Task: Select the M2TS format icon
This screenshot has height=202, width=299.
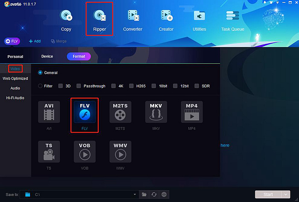Action: pyautogui.click(x=120, y=112)
